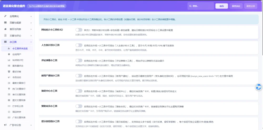Viewport: 263px width, 130px height.
Task: Click the grid icon beside 小工具
Action: 5,42
